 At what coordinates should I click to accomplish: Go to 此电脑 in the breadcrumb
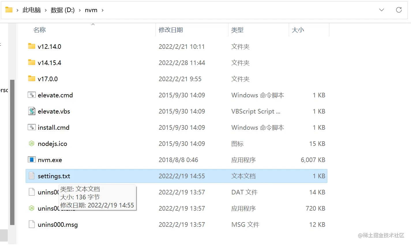click(31, 10)
